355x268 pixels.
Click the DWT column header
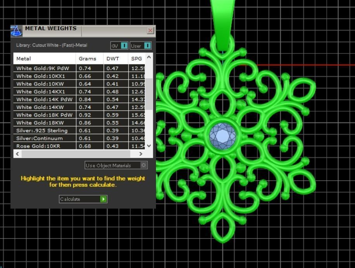(x=116, y=59)
